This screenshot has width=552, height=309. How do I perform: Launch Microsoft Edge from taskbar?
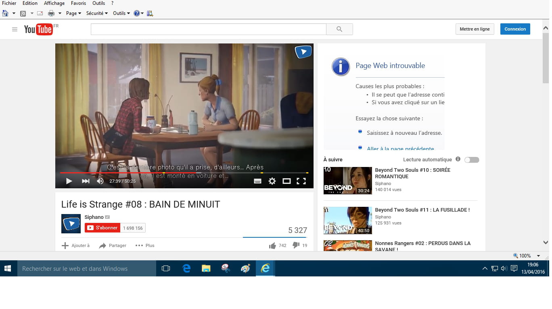pos(186,268)
